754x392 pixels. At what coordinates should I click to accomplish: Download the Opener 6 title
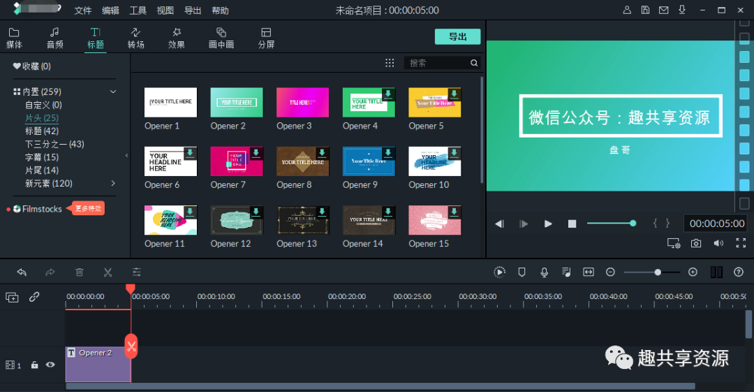[x=190, y=153]
